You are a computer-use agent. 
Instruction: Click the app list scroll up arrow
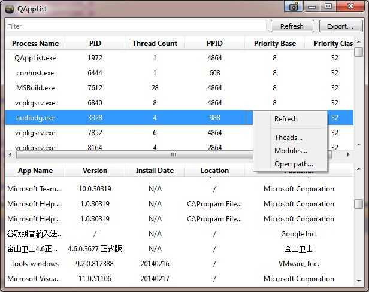[359, 169]
